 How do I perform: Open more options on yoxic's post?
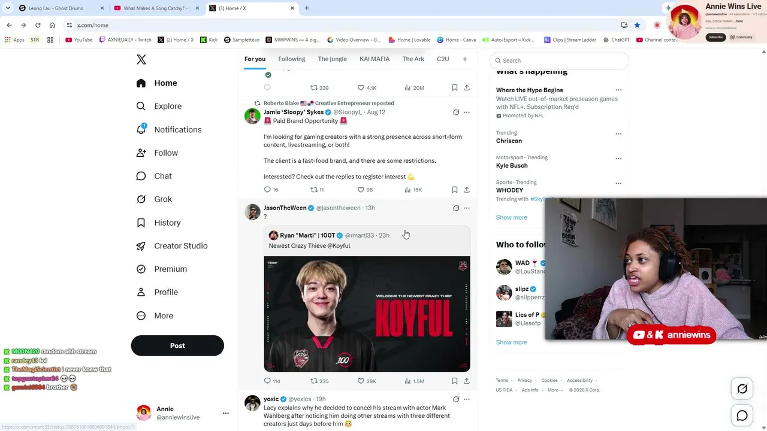[x=467, y=399]
